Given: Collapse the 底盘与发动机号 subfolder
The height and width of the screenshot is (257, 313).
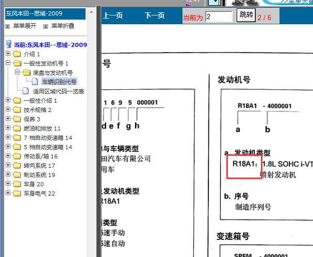Looking at the screenshot, I should pyautogui.click(x=18, y=72).
